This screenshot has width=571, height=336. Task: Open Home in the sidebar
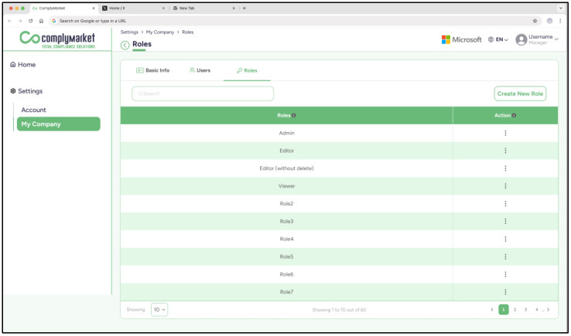[x=23, y=65]
